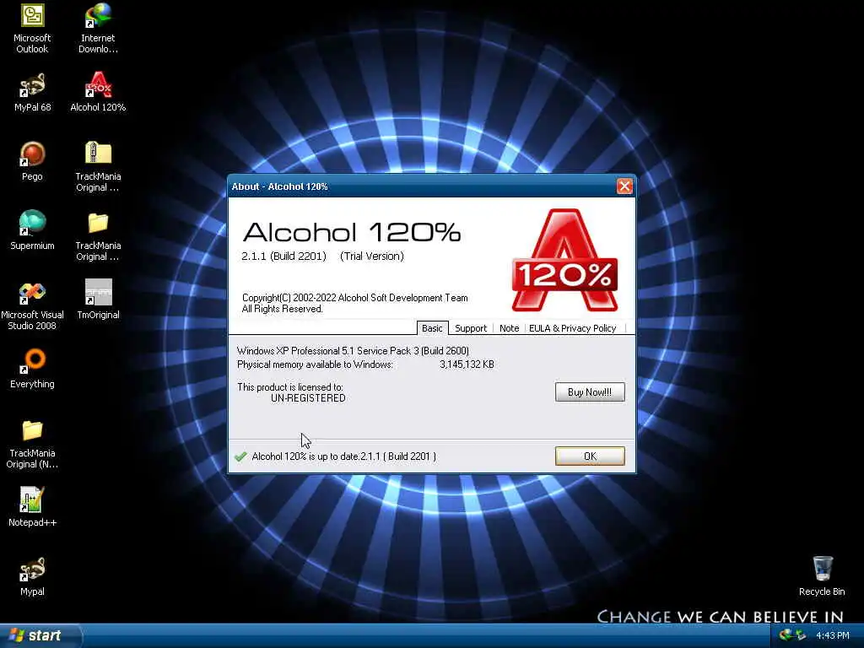Click the '2.1.1 (Build 2201)' version text
The height and width of the screenshot is (648, 864).
pos(283,256)
